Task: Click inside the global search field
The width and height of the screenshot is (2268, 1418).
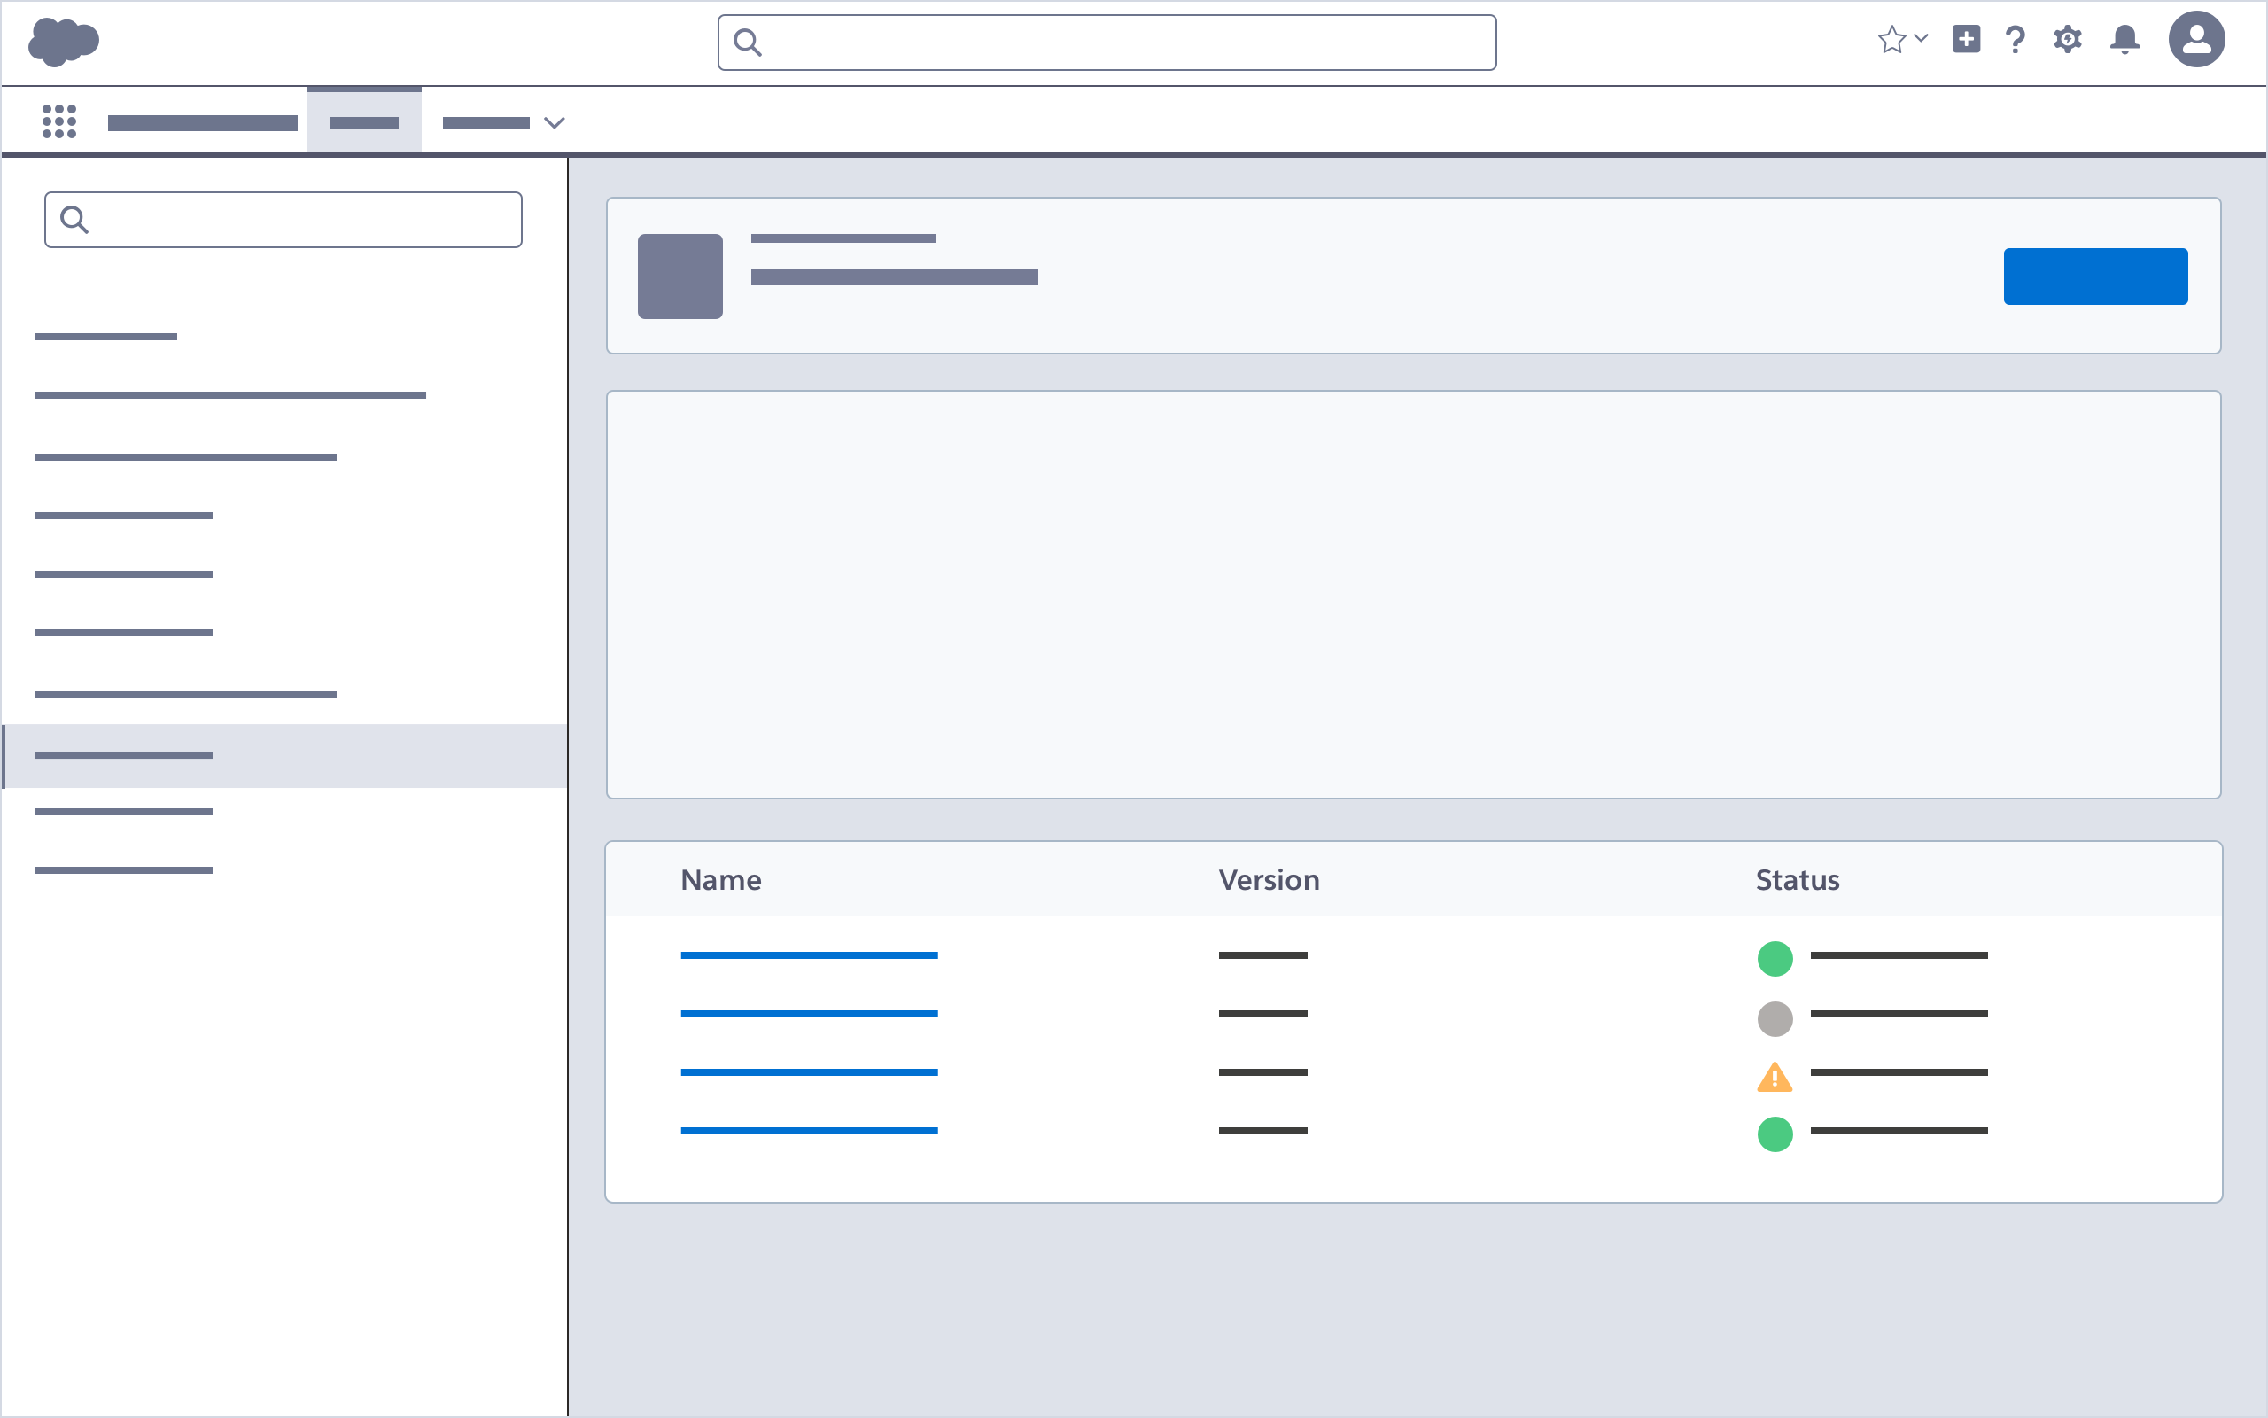Action: pos(1106,43)
